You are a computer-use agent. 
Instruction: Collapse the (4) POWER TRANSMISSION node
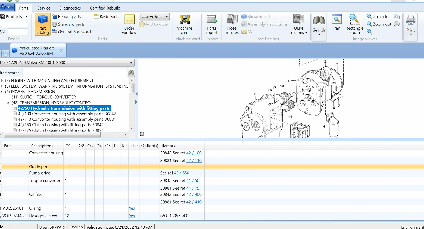point(2,92)
